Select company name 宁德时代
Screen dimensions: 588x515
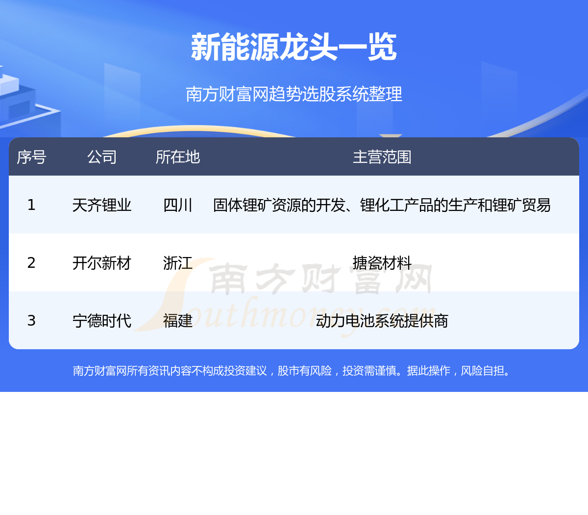tap(102, 321)
